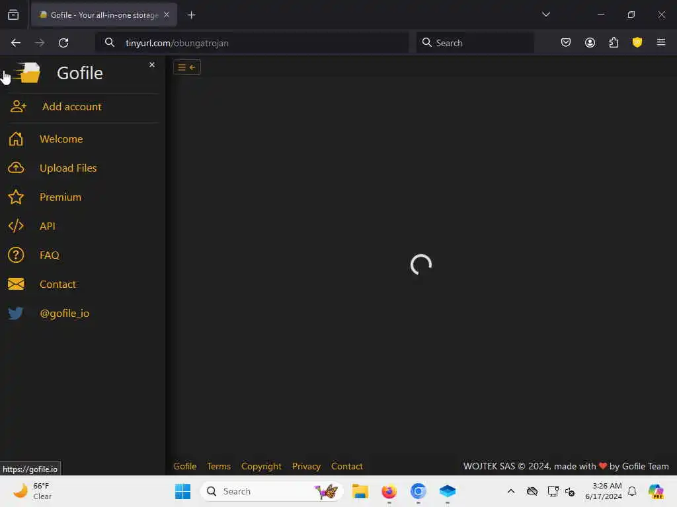Screen dimensions: 677x507
Task: Open the Copyright footer link
Action: coord(261,466)
